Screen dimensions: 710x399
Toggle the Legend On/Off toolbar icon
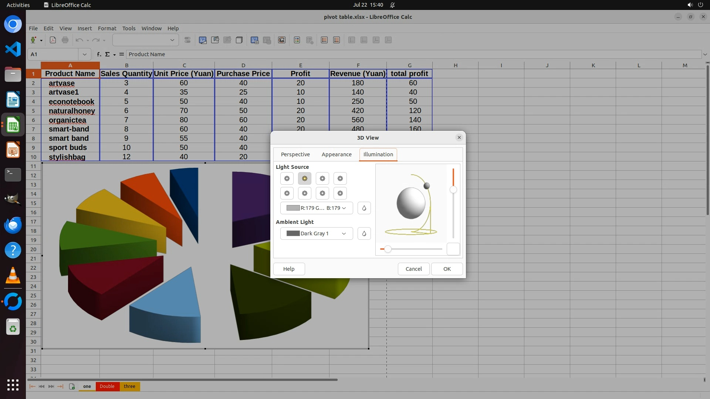point(297,40)
